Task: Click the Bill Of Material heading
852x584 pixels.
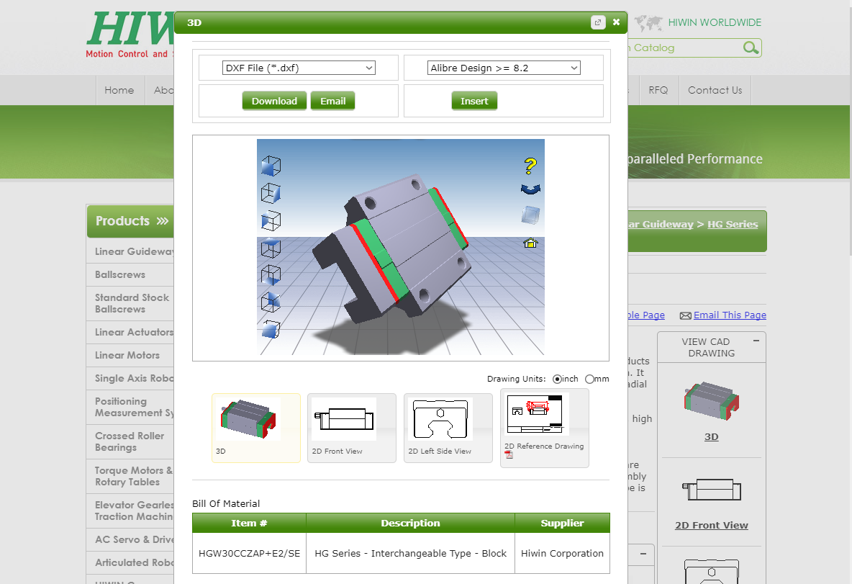Action: [x=226, y=503]
